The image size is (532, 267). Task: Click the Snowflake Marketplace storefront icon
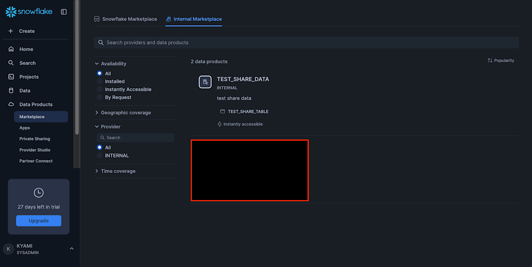tap(97, 19)
